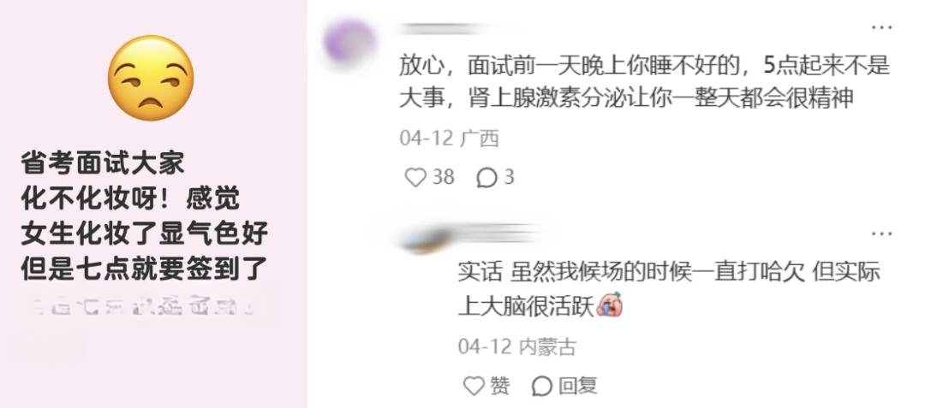This screenshot has height=408, width=925.
Task: Click the 04-12 广西 timestamp
Action: tap(449, 139)
